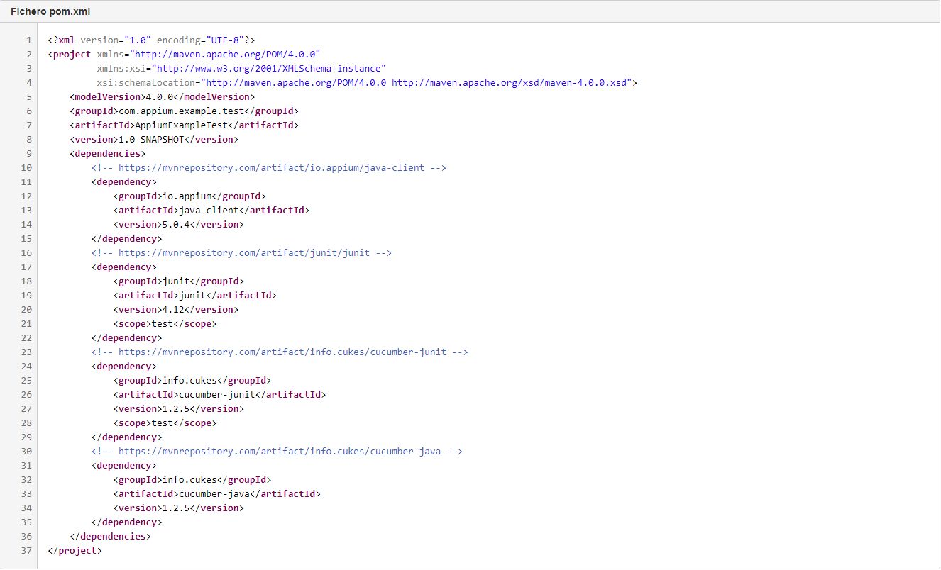Click groupId info.cukes on line 25
This screenshot has width=941, height=570.
[192, 380]
